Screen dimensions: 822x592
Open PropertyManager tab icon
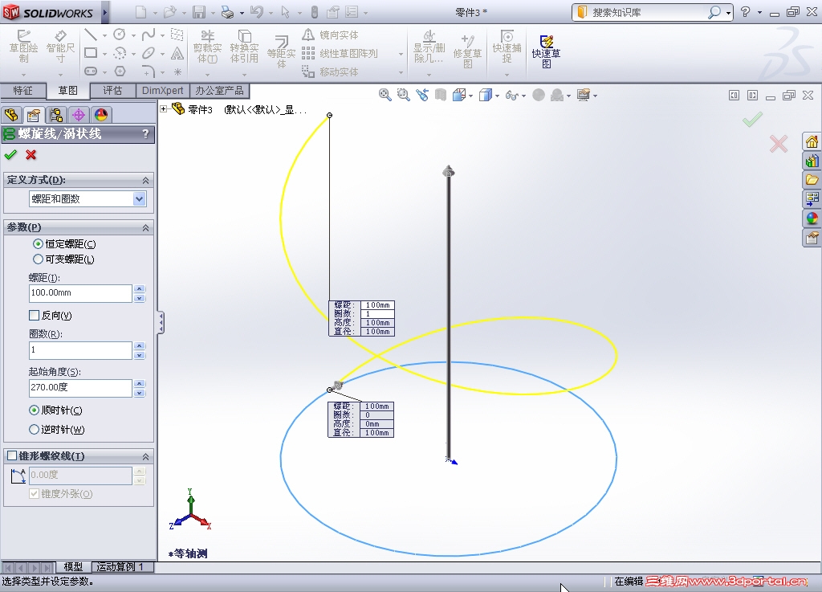click(34, 115)
